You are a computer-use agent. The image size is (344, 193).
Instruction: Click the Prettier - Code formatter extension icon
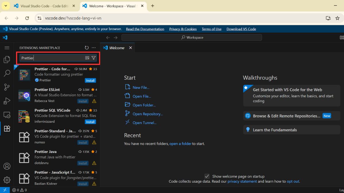tap(24, 75)
